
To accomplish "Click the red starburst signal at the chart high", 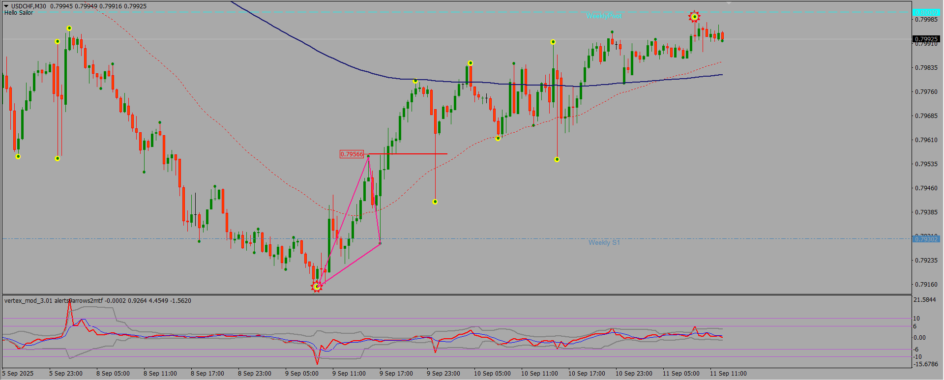I will [x=694, y=17].
